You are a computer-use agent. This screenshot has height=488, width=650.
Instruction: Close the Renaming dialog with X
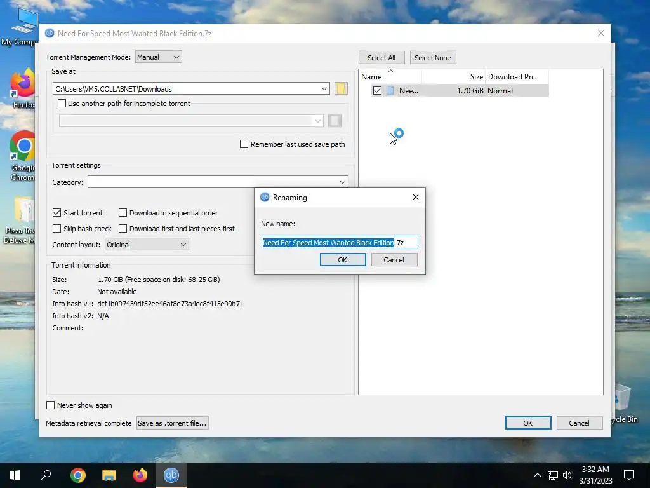(x=416, y=197)
